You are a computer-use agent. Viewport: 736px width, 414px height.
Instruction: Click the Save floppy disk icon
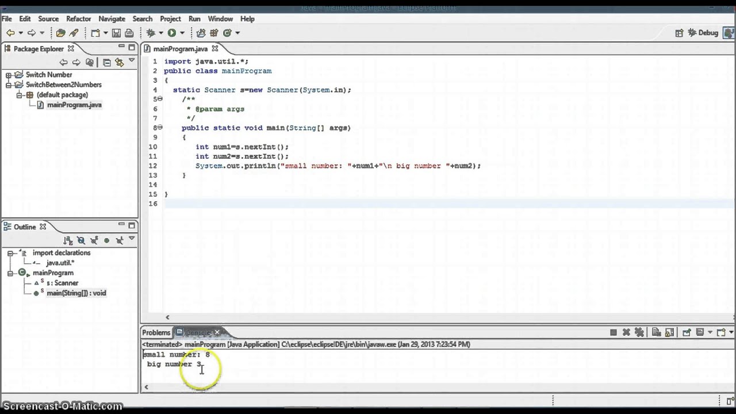tap(116, 33)
